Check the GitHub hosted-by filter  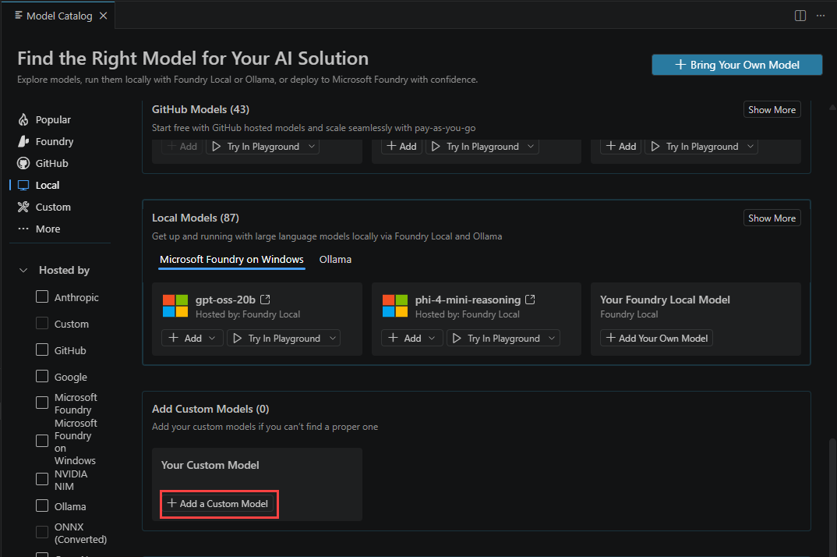pyautogui.click(x=42, y=349)
